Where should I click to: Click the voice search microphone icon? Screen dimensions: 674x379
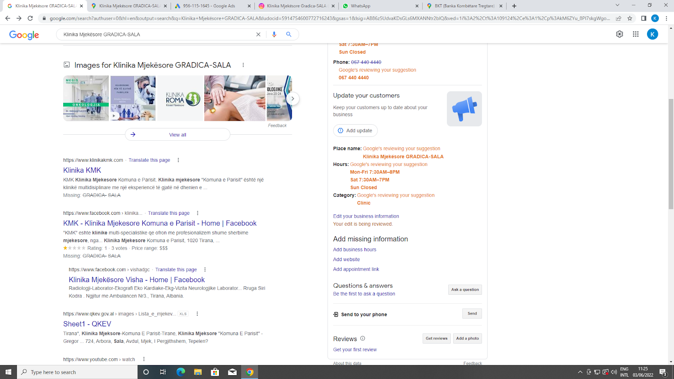[x=274, y=35]
